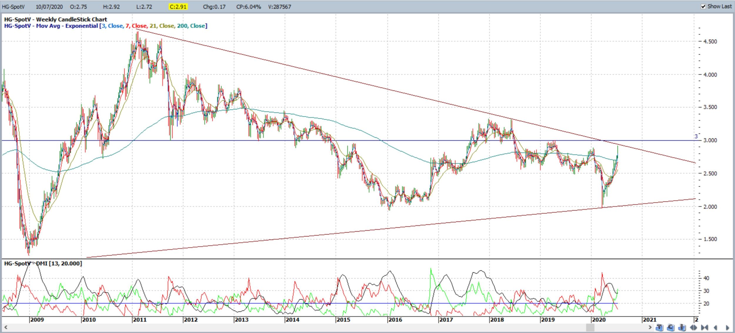Click the 3.000 price axis label

coord(710,140)
